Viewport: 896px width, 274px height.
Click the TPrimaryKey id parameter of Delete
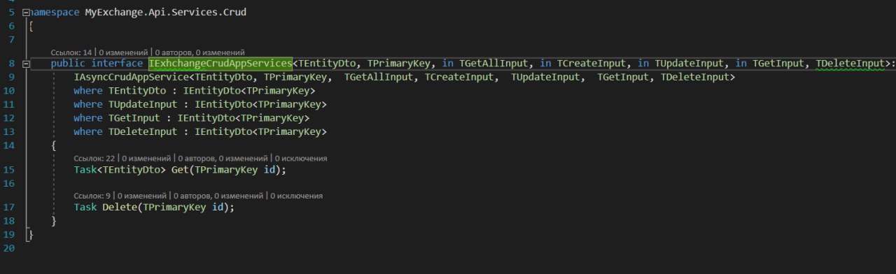point(183,208)
